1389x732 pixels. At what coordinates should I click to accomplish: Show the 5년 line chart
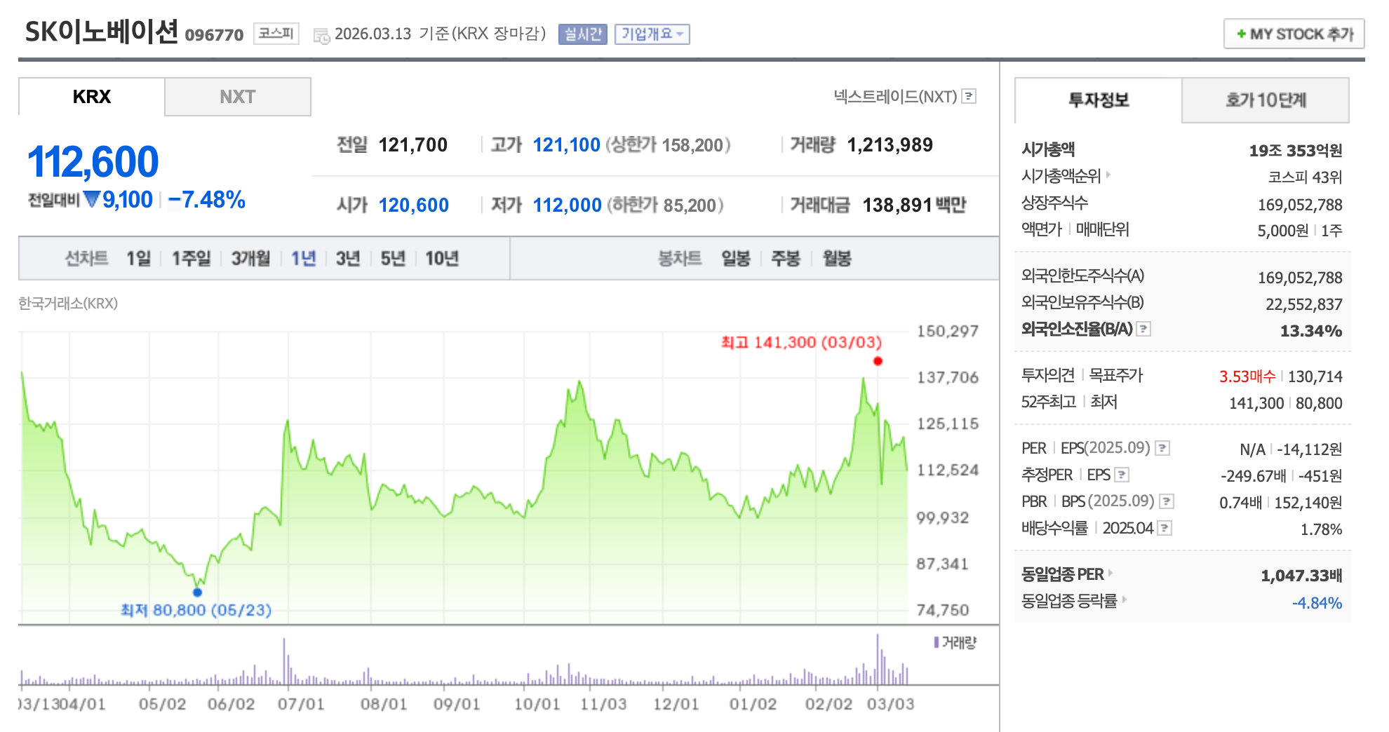[x=393, y=259]
